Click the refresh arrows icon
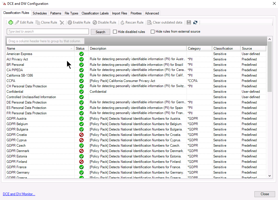This screenshot has width=278, height=200. tap(195, 22)
